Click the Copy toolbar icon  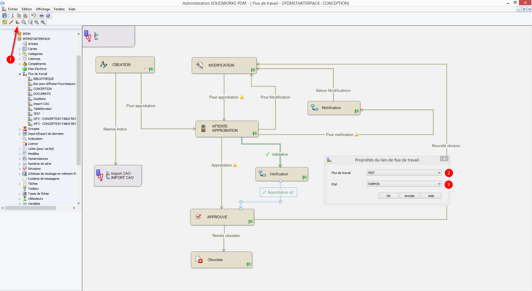point(19,16)
